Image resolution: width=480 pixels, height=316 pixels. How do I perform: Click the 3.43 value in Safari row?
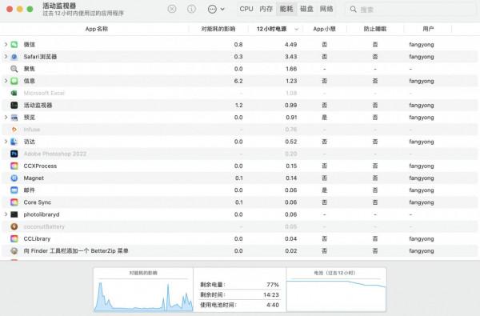point(291,57)
